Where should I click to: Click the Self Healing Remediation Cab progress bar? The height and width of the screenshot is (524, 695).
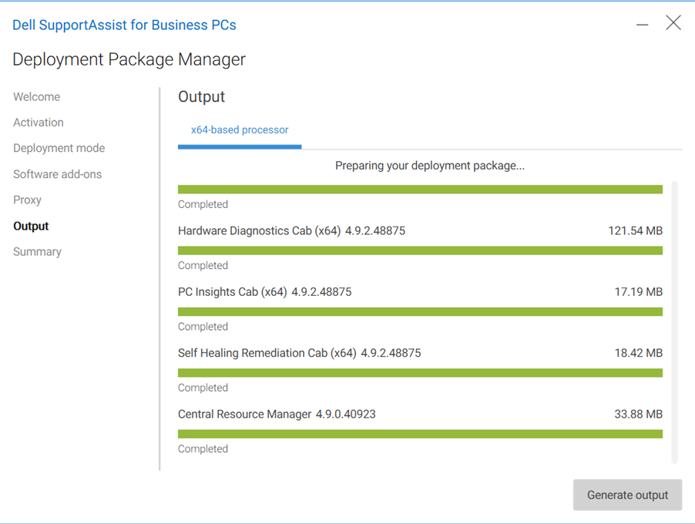tap(420, 372)
